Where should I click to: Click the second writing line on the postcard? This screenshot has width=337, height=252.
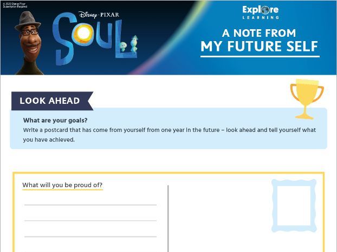(x=90, y=221)
